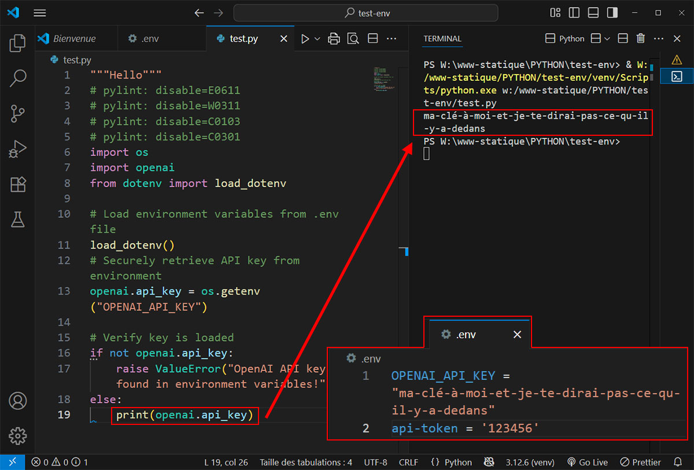Click the test-env command center search box
The width and height of the screenshot is (694, 470).
pos(366,13)
